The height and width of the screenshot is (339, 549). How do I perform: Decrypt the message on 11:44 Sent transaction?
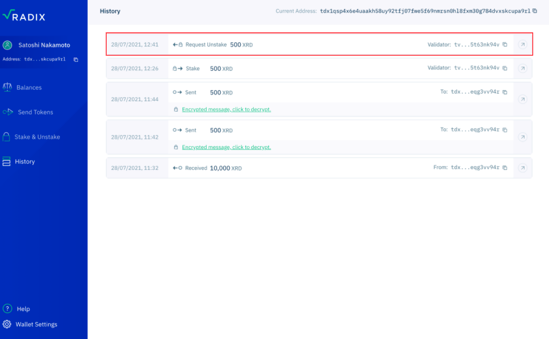coord(226,110)
